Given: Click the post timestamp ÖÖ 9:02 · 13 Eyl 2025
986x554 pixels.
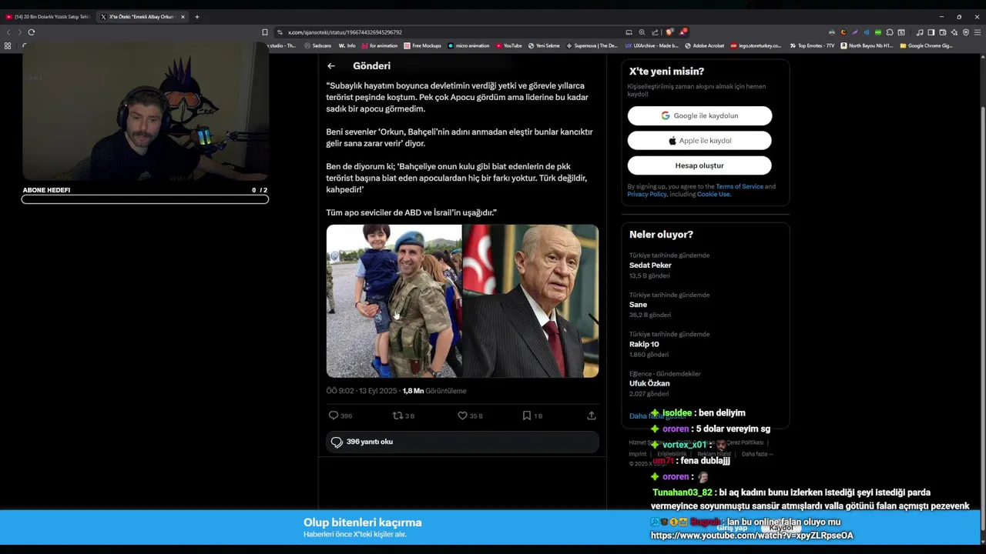Looking at the screenshot, I should (x=361, y=391).
